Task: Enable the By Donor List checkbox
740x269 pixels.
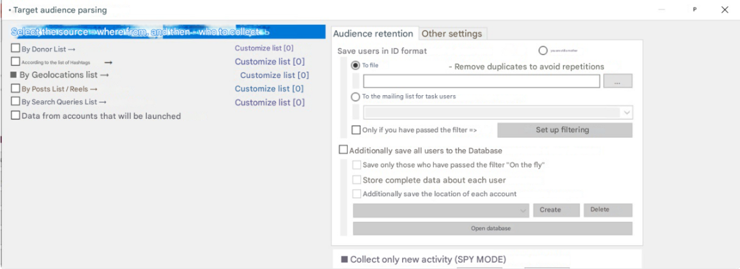Action: (15, 48)
